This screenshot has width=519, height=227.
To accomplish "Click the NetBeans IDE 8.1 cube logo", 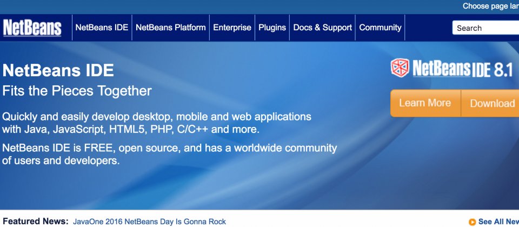I will [400, 68].
